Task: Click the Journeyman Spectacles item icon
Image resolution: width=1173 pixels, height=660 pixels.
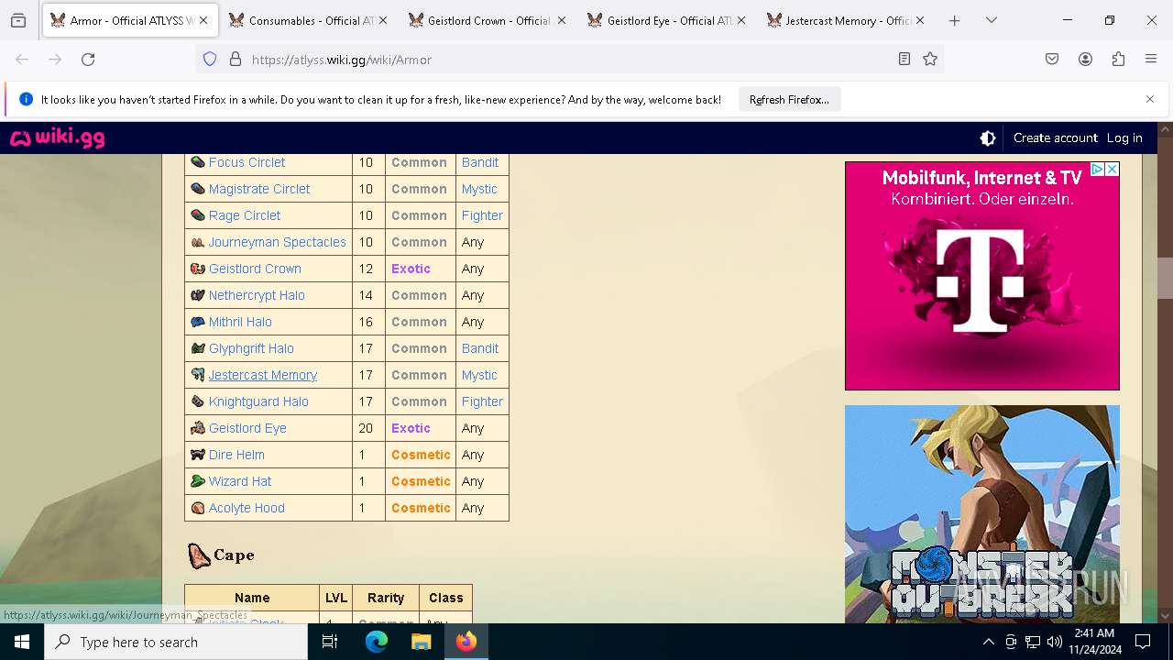Action: 197,242
